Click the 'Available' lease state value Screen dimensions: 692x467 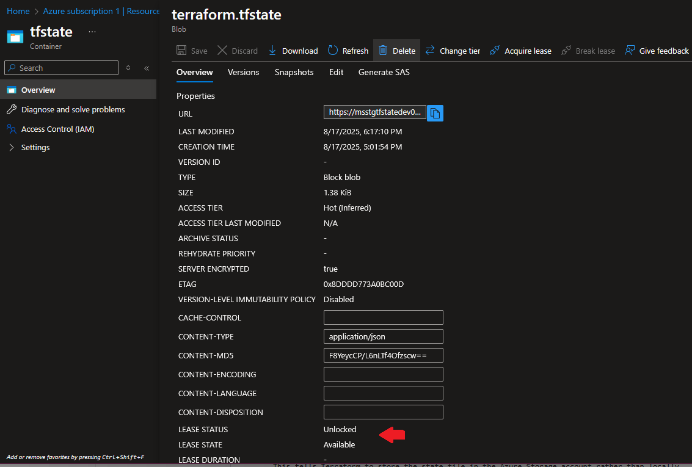tap(339, 445)
